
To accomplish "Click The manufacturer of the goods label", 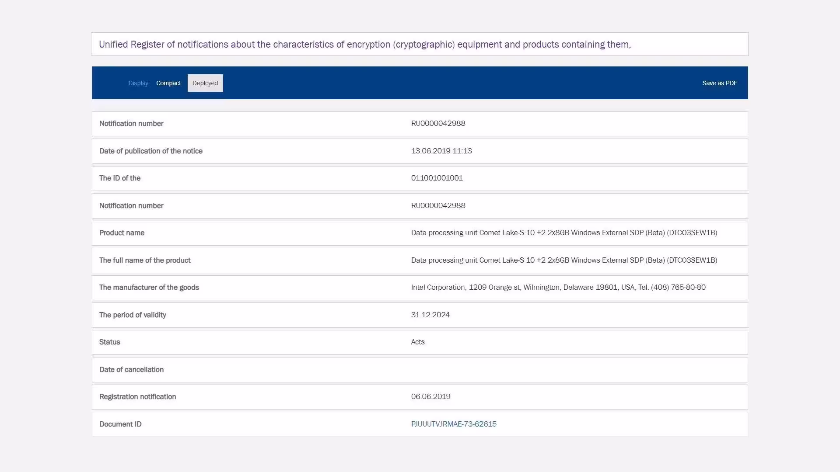I will 149,287.
